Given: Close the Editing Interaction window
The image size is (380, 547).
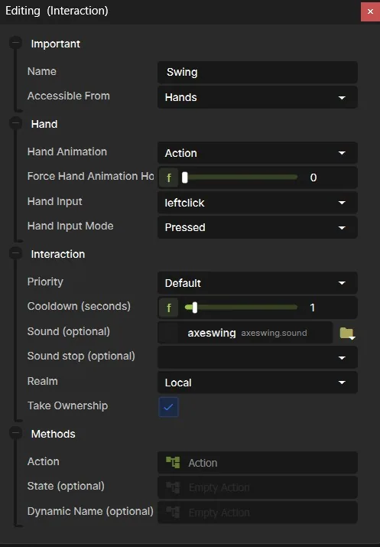Looking at the screenshot, I should [x=370, y=11].
